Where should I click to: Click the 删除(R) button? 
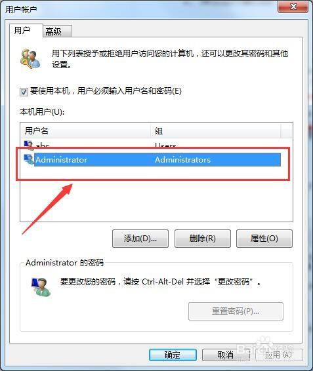point(203,239)
